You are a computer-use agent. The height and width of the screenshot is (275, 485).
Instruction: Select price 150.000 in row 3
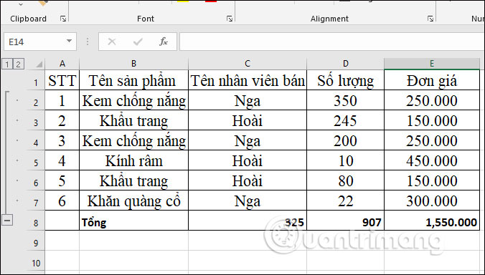click(x=432, y=120)
